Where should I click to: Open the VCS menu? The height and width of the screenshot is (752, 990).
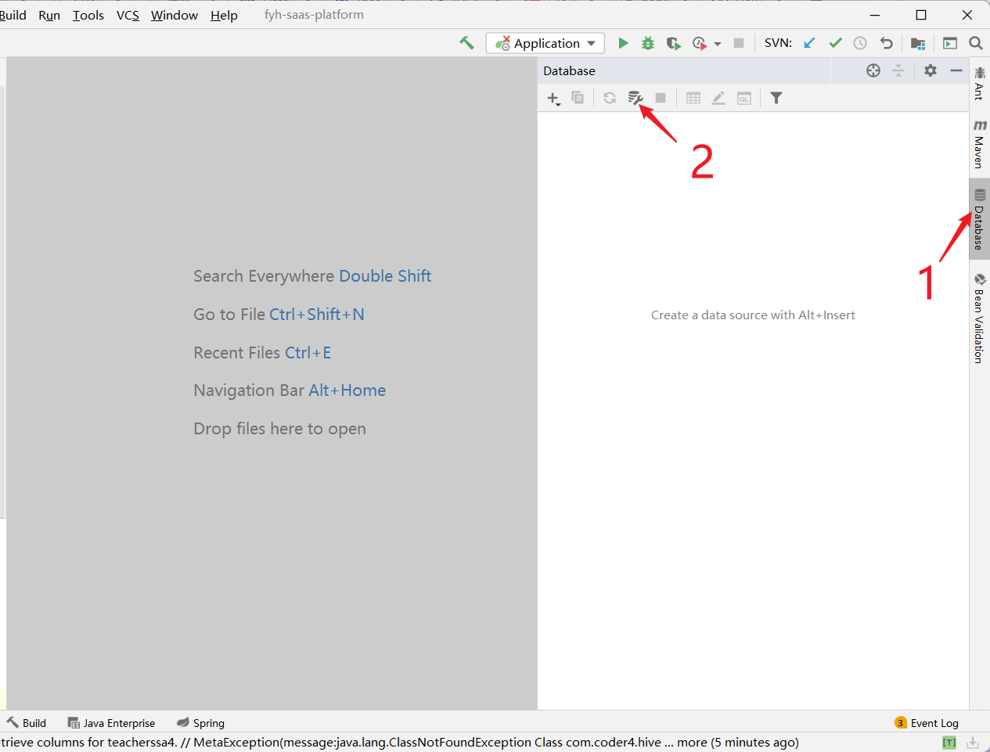click(x=128, y=15)
